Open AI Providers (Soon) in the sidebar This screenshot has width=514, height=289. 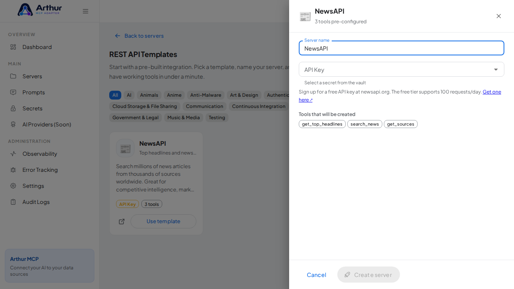[x=49, y=124]
